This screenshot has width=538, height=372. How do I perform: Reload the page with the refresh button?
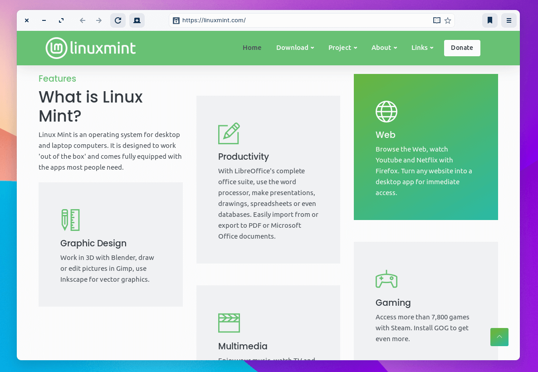pyautogui.click(x=118, y=20)
